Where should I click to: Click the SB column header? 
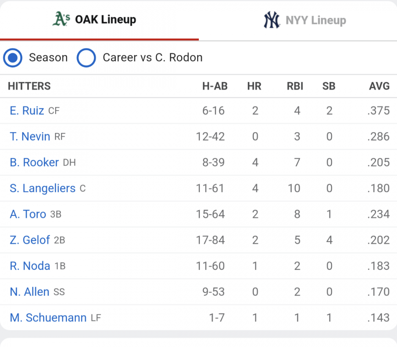(x=329, y=86)
